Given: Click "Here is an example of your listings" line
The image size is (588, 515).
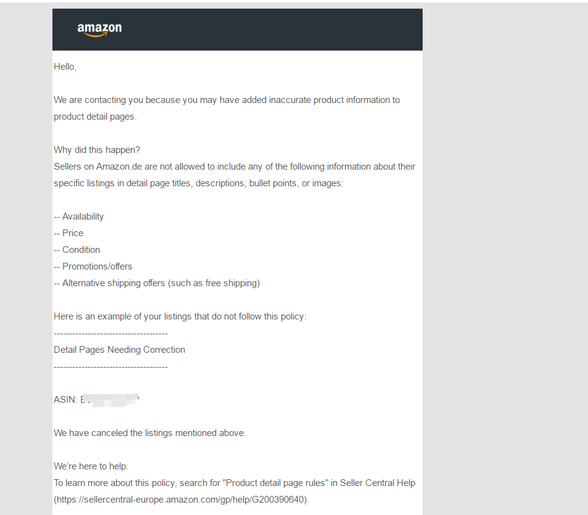Looking at the screenshot, I should click(180, 316).
